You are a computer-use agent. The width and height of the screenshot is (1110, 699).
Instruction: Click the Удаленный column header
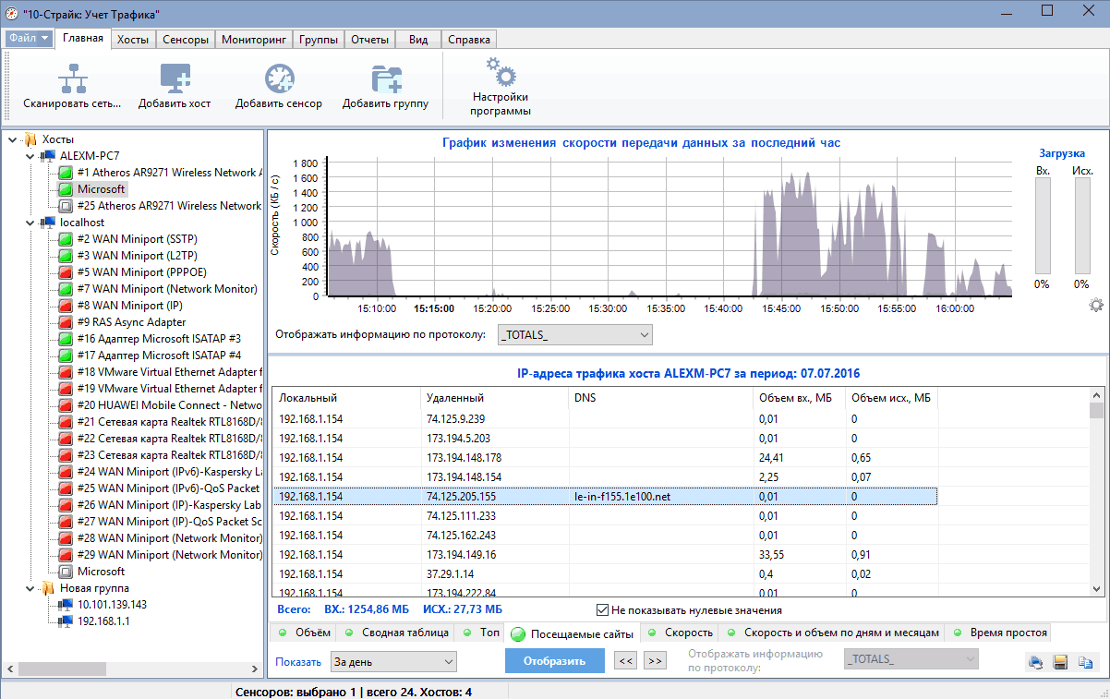(x=494, y=398)
